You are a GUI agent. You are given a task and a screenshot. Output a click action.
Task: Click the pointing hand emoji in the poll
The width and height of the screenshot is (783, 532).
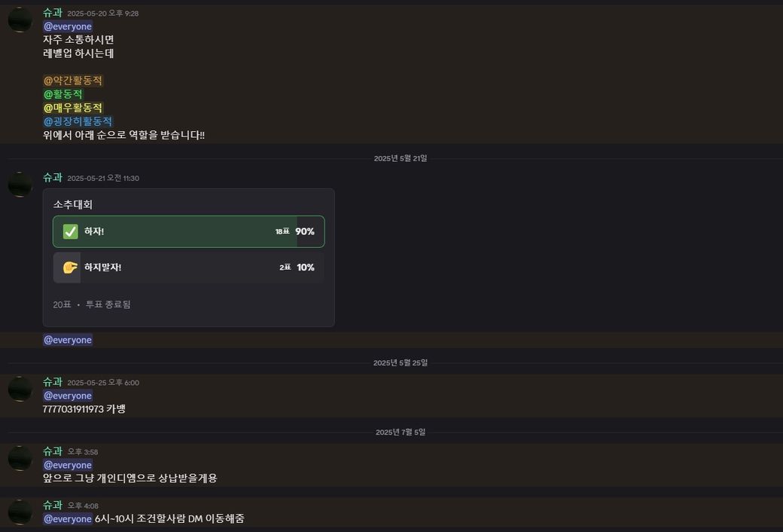pos(70,268)
